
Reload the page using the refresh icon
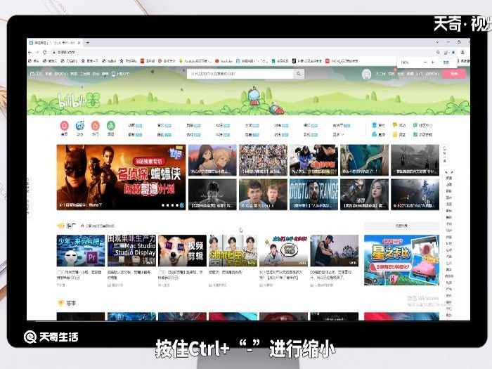tap(45, 52)
